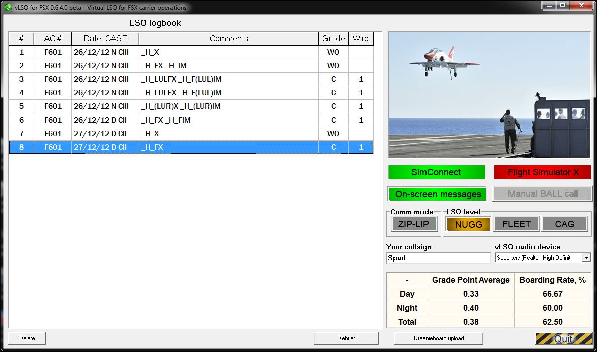Select CAG LSO level
The height and width of the screenshot is (352, 597).
coord(564,224)
